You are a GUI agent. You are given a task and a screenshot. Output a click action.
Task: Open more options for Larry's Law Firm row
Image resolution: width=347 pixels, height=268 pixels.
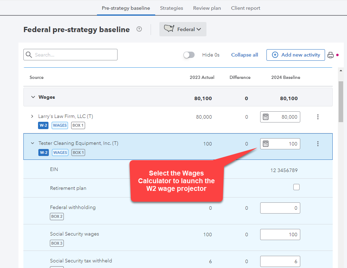tap(318, 117)
